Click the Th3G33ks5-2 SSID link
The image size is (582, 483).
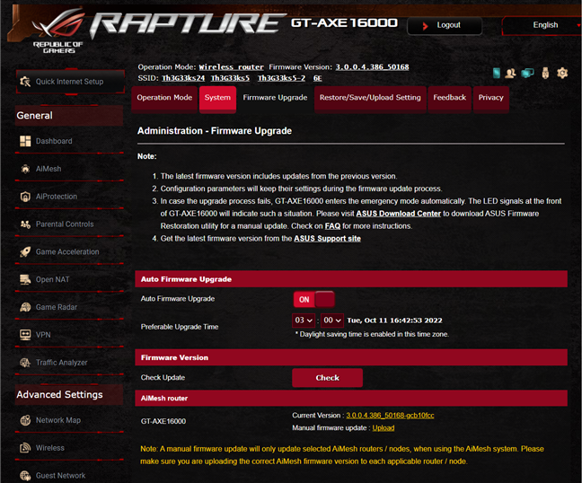pos(281,78)
